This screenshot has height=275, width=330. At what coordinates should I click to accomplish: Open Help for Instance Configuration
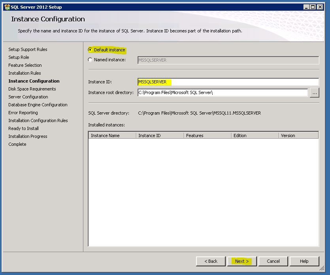(x=304, y=261)
